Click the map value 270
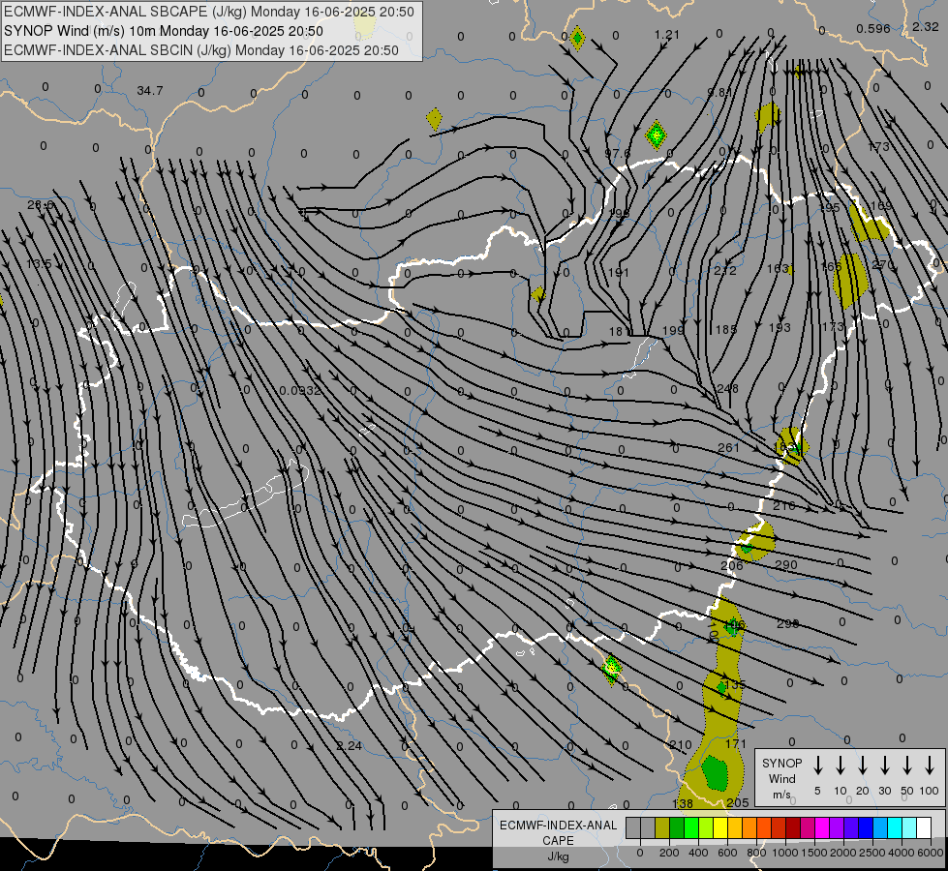 (883, 265)
